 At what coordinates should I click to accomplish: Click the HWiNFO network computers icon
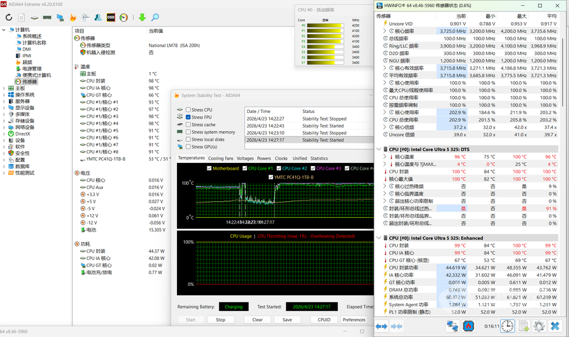click(x=453, y=326)
